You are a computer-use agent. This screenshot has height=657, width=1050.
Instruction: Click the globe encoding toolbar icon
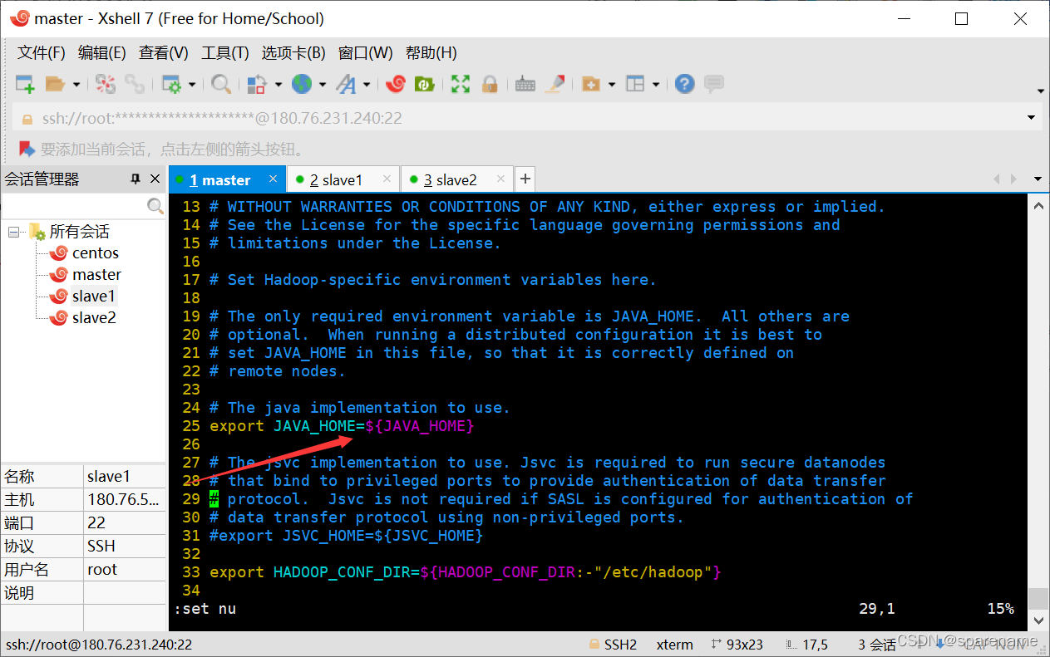pos(301,84)
